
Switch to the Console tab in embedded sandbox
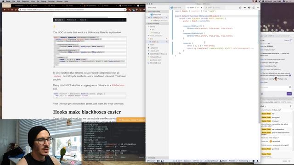click(x=59, y=20)
